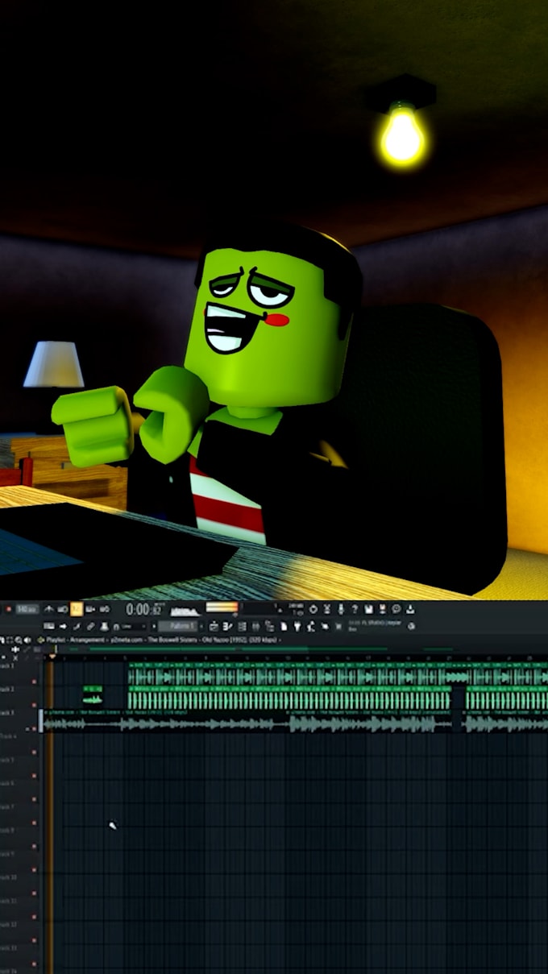
Task: Mute Track 2 using its red button
Action: 34,705
